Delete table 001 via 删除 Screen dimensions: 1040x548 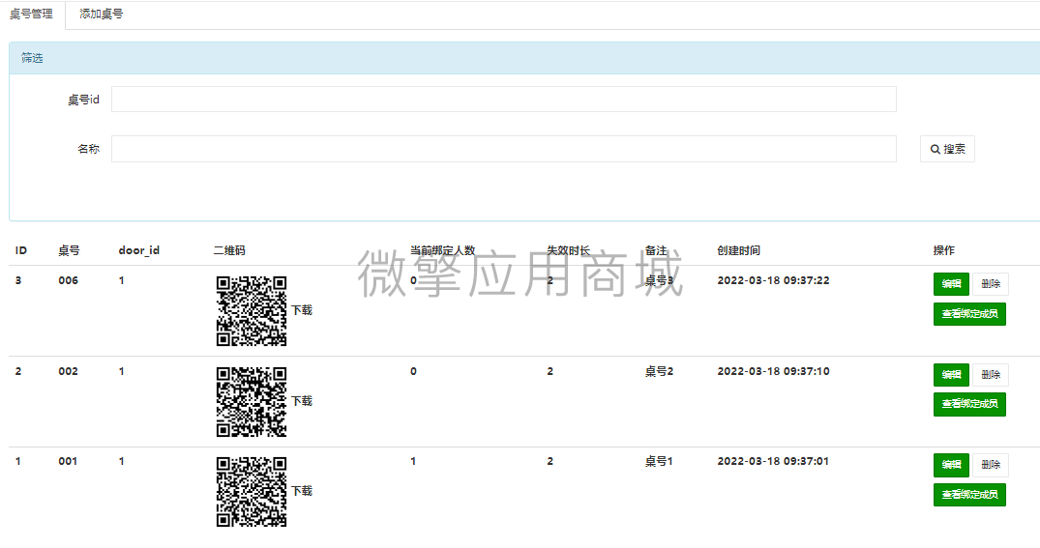click(x=991, y=465)
